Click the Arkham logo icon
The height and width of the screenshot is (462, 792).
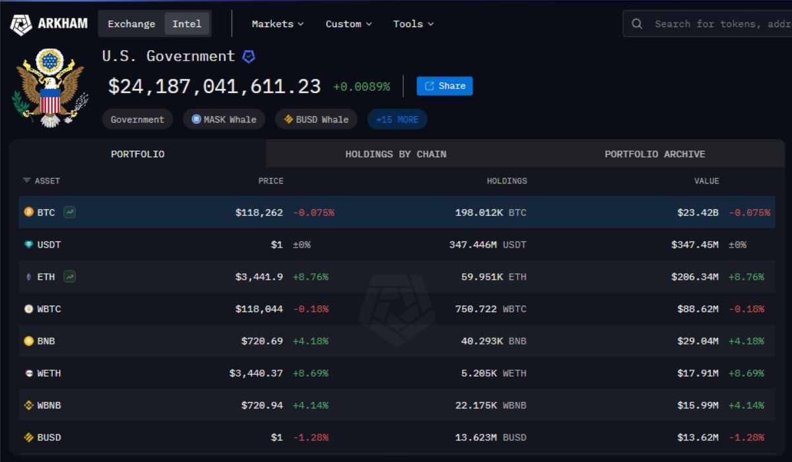pyautogui.click(x=20, y=24)
